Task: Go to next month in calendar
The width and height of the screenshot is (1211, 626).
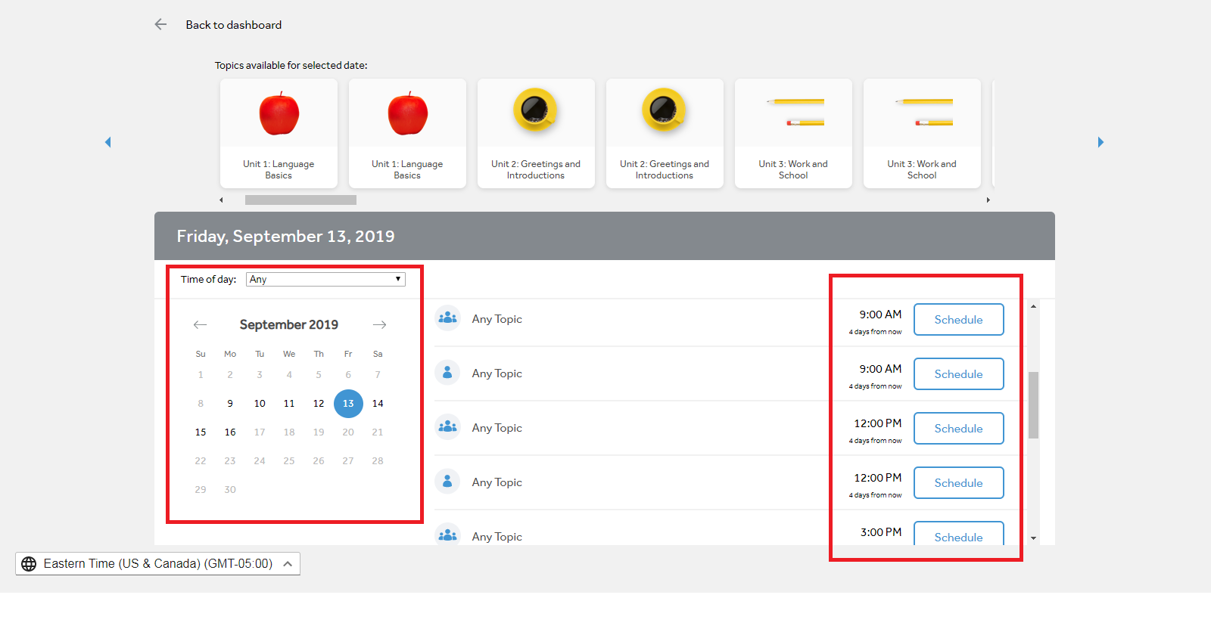Action: pos(379,324)
